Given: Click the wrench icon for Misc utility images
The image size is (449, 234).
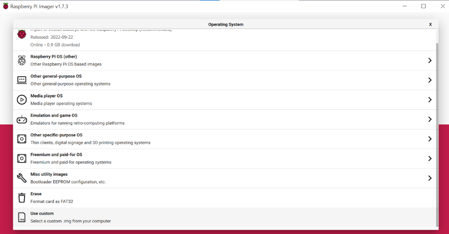Looking at the screenshot, I should click(22, 178).
